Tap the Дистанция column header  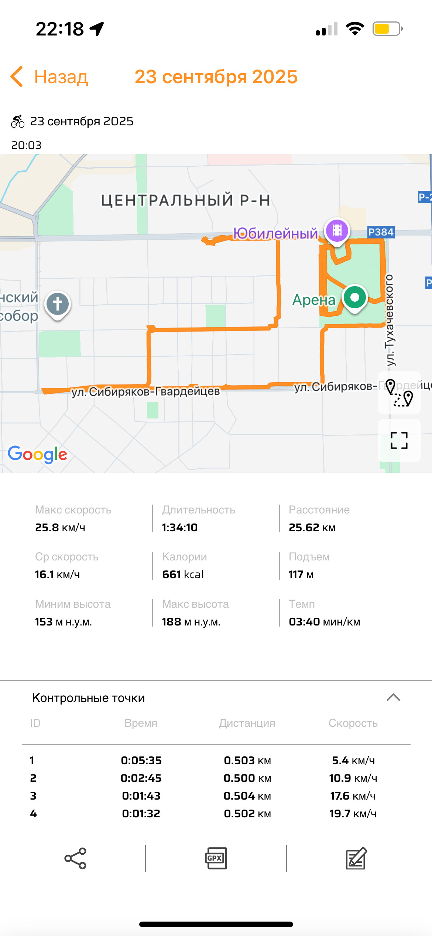(247, 723)
